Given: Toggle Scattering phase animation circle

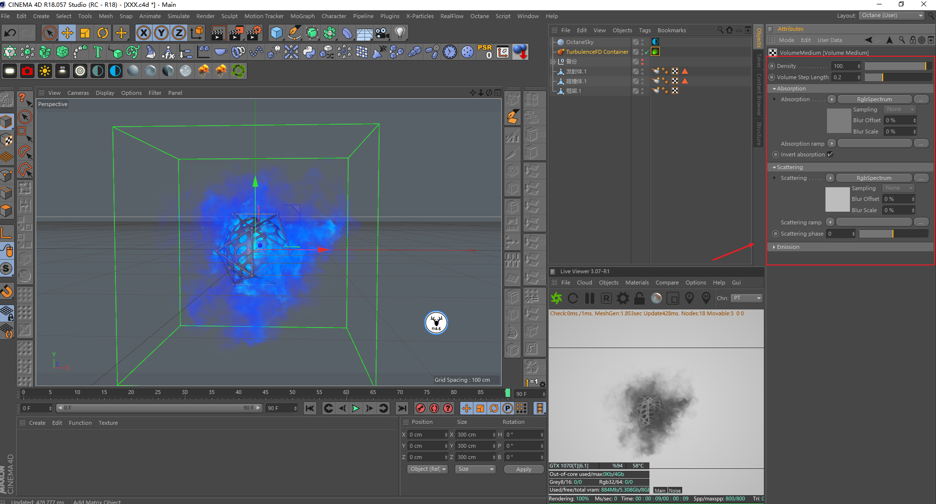Looking at the screenshot, I should [776, 234].
